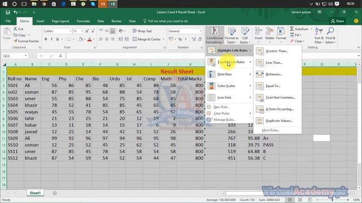The height and width of the screenshot is (203, 362).
Task: Switch to Normal view in status bar
Action: (x=290, y=200)
